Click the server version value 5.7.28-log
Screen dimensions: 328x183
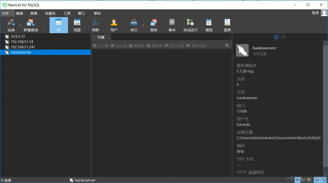click(x=245, y=71)
